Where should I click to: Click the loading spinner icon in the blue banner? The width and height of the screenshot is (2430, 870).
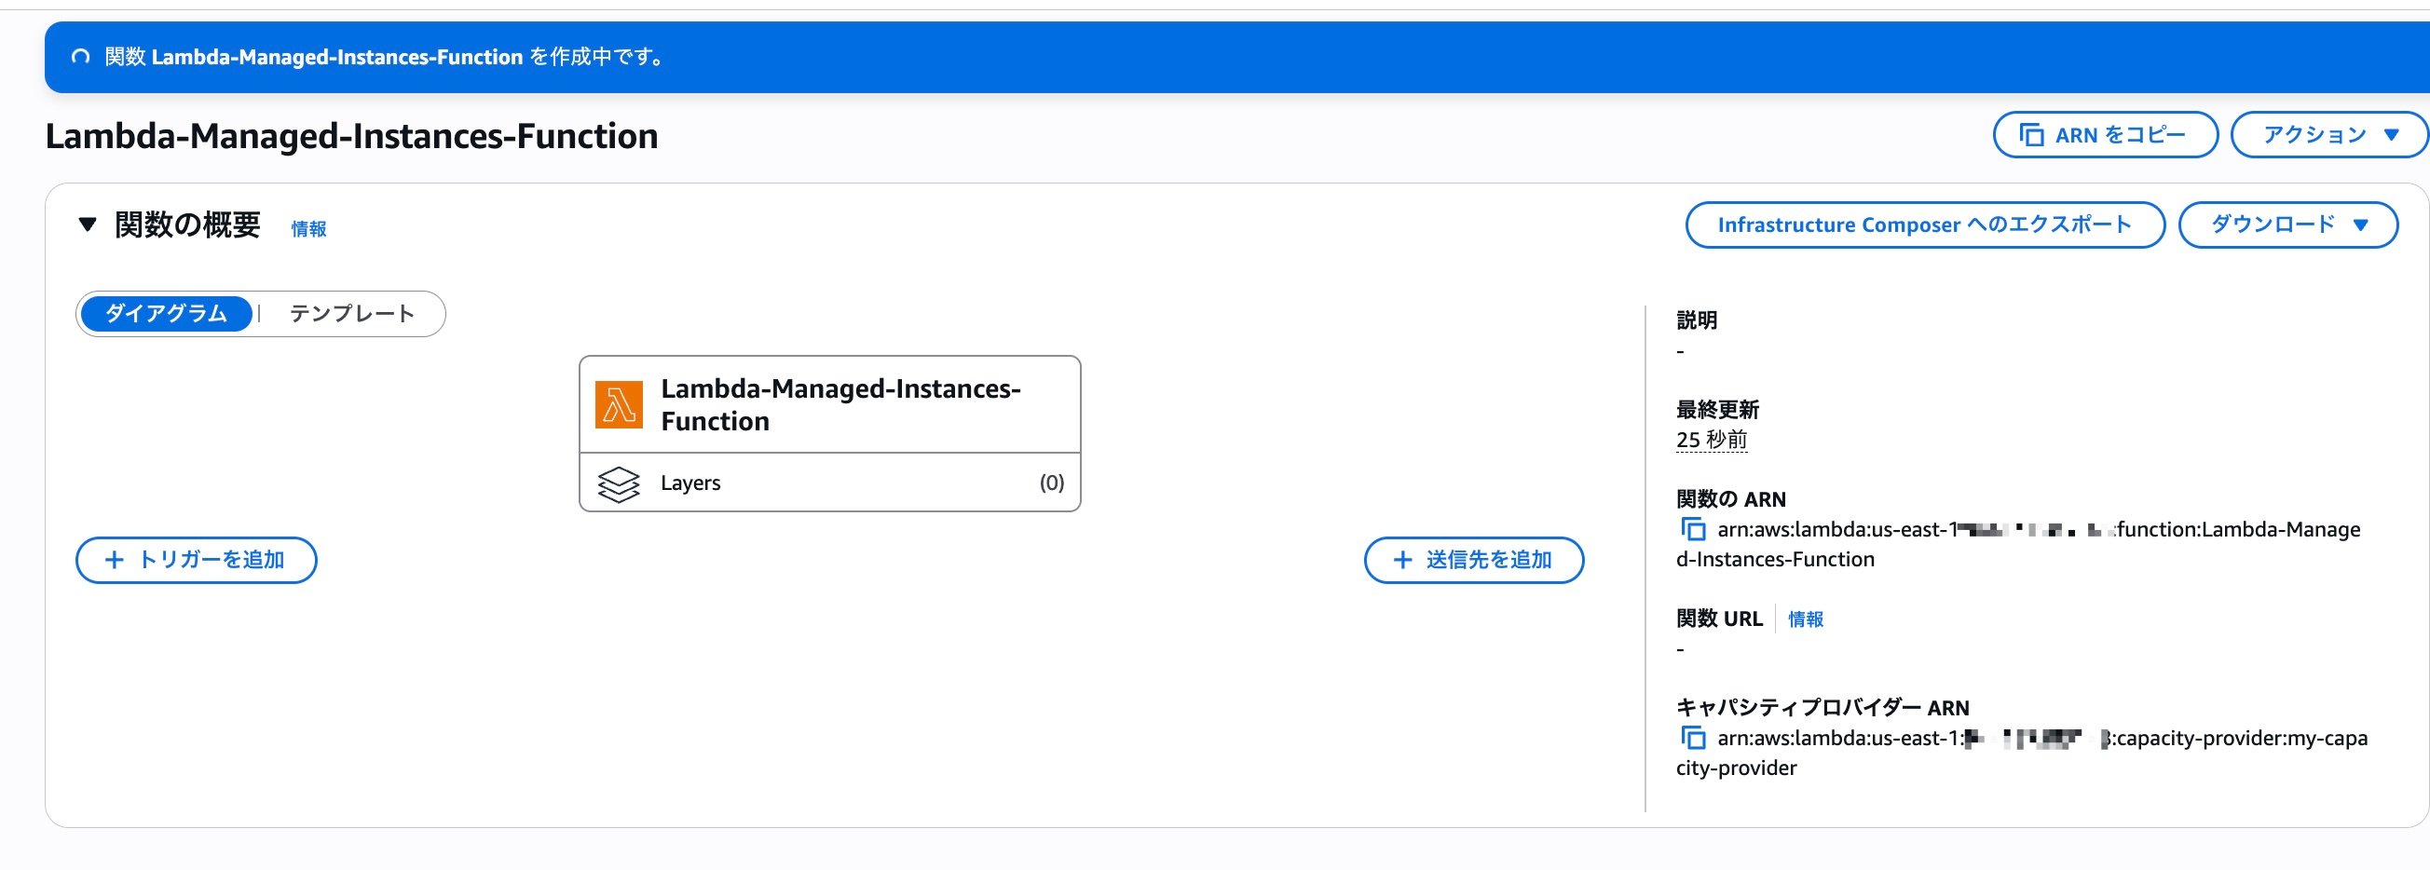click(83, 57)
